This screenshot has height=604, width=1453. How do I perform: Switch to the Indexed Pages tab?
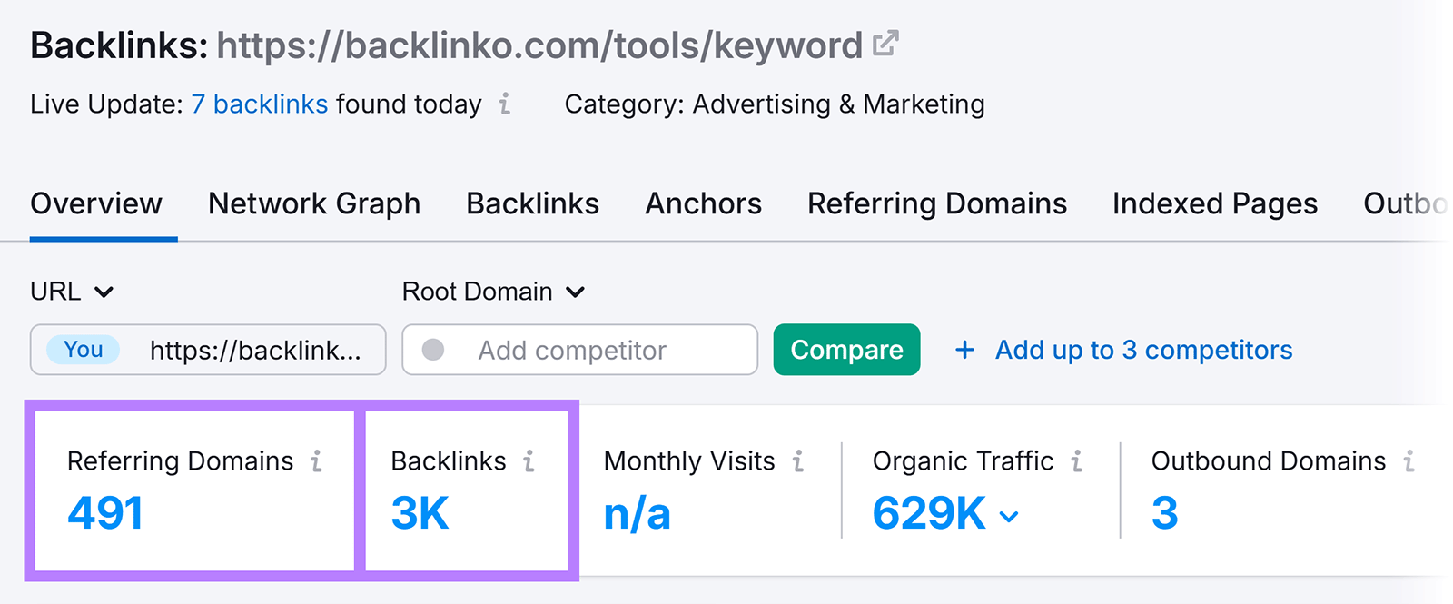pos(1214,203)
